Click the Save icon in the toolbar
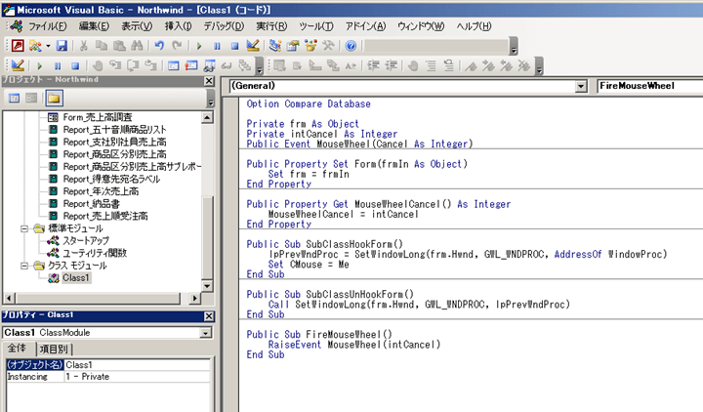703x412 pixels. point(62,46)
